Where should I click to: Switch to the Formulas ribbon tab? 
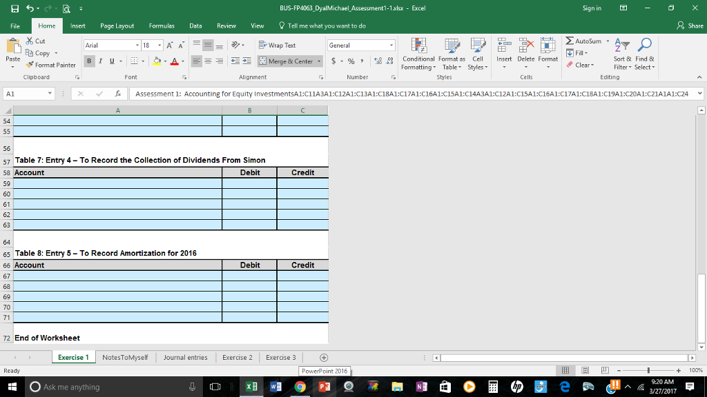162,26
